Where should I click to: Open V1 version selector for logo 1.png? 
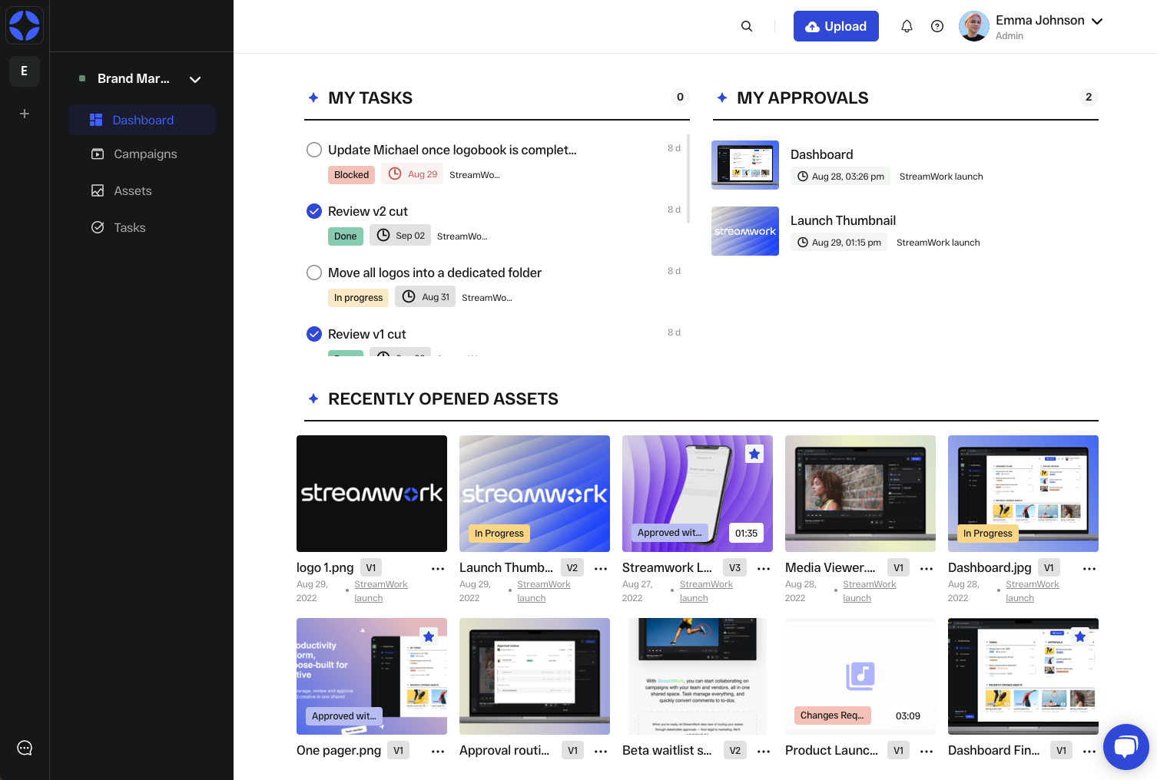point(371,568)
